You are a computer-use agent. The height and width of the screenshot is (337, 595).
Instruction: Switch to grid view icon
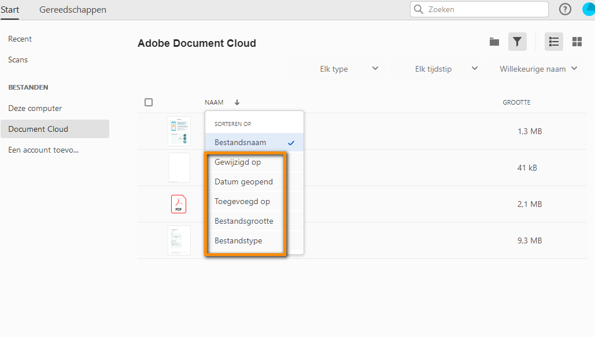[x=576, y=42]
